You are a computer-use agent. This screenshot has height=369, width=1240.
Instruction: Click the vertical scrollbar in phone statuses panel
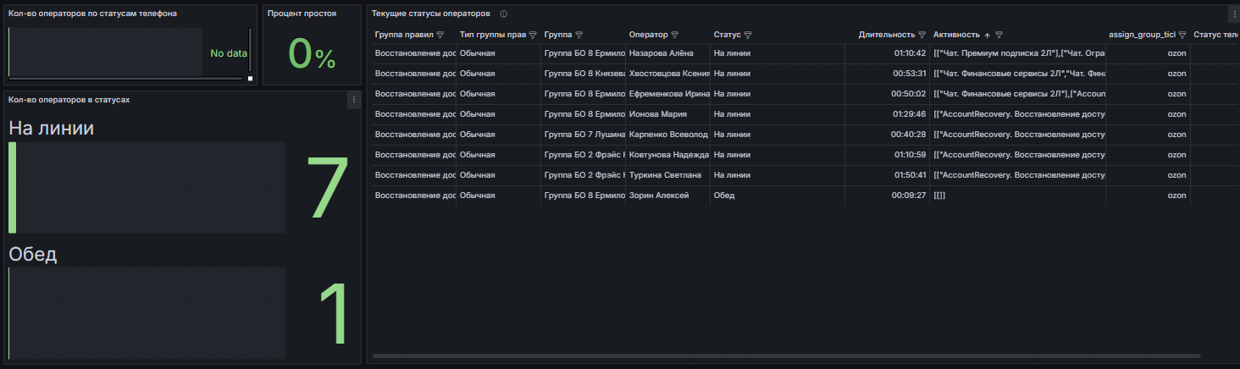click(x=250, y=49)
